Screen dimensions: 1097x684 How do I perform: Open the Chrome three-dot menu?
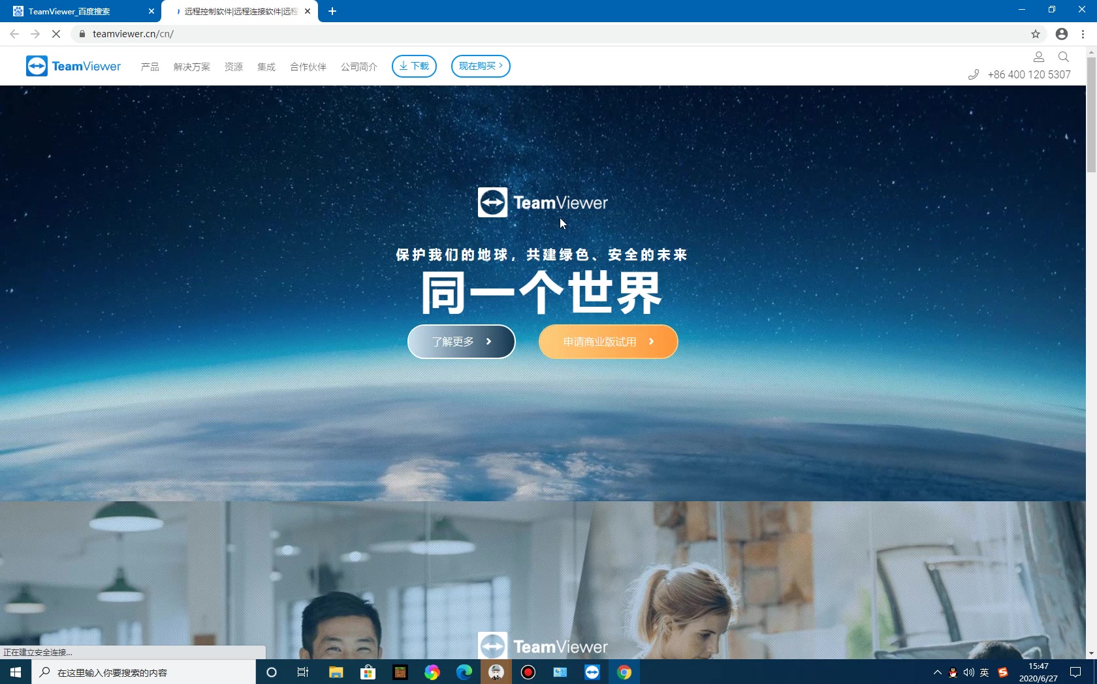point(1083,34)
